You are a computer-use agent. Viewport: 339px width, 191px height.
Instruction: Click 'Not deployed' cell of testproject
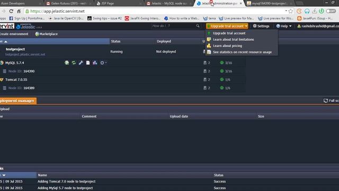click(x=166, y=51)
